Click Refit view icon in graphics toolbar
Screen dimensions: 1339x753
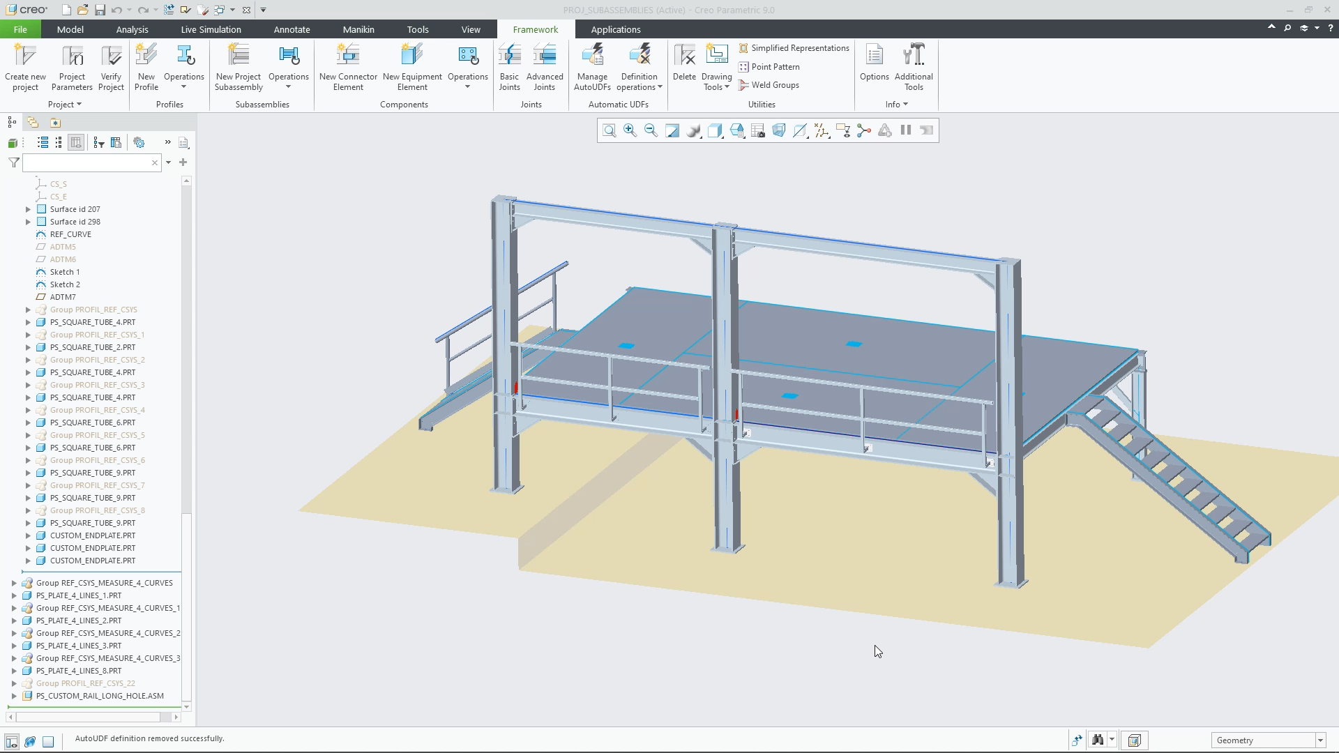[x=609, y=130]
